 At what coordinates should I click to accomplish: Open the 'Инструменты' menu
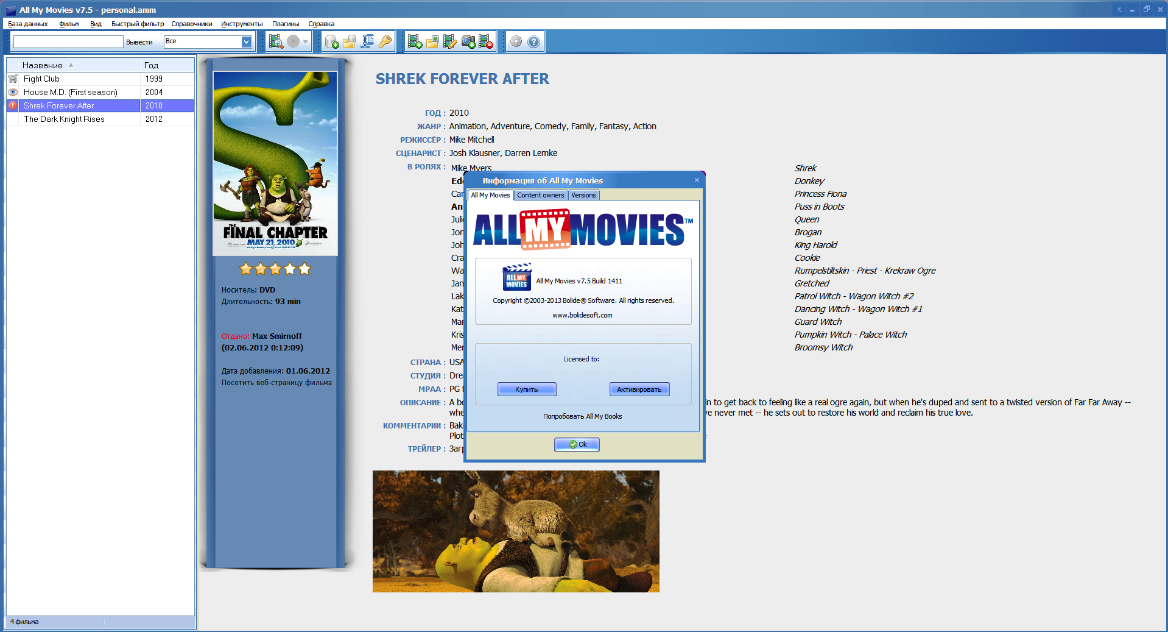[242, 24]
